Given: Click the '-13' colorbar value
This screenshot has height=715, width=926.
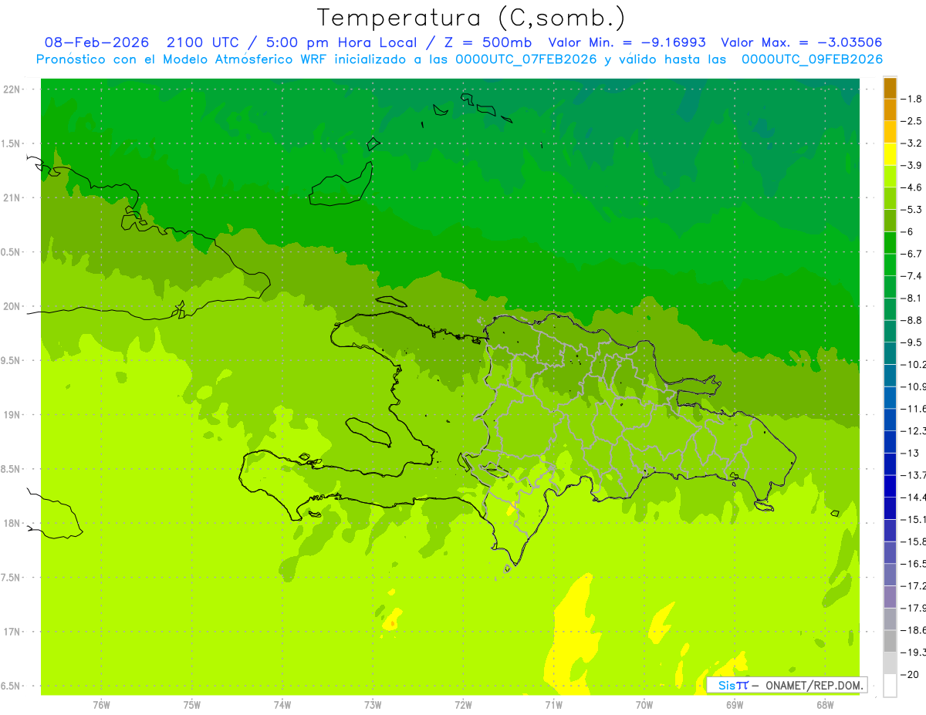Looking at the screenshot, I should tap(911, 453).
